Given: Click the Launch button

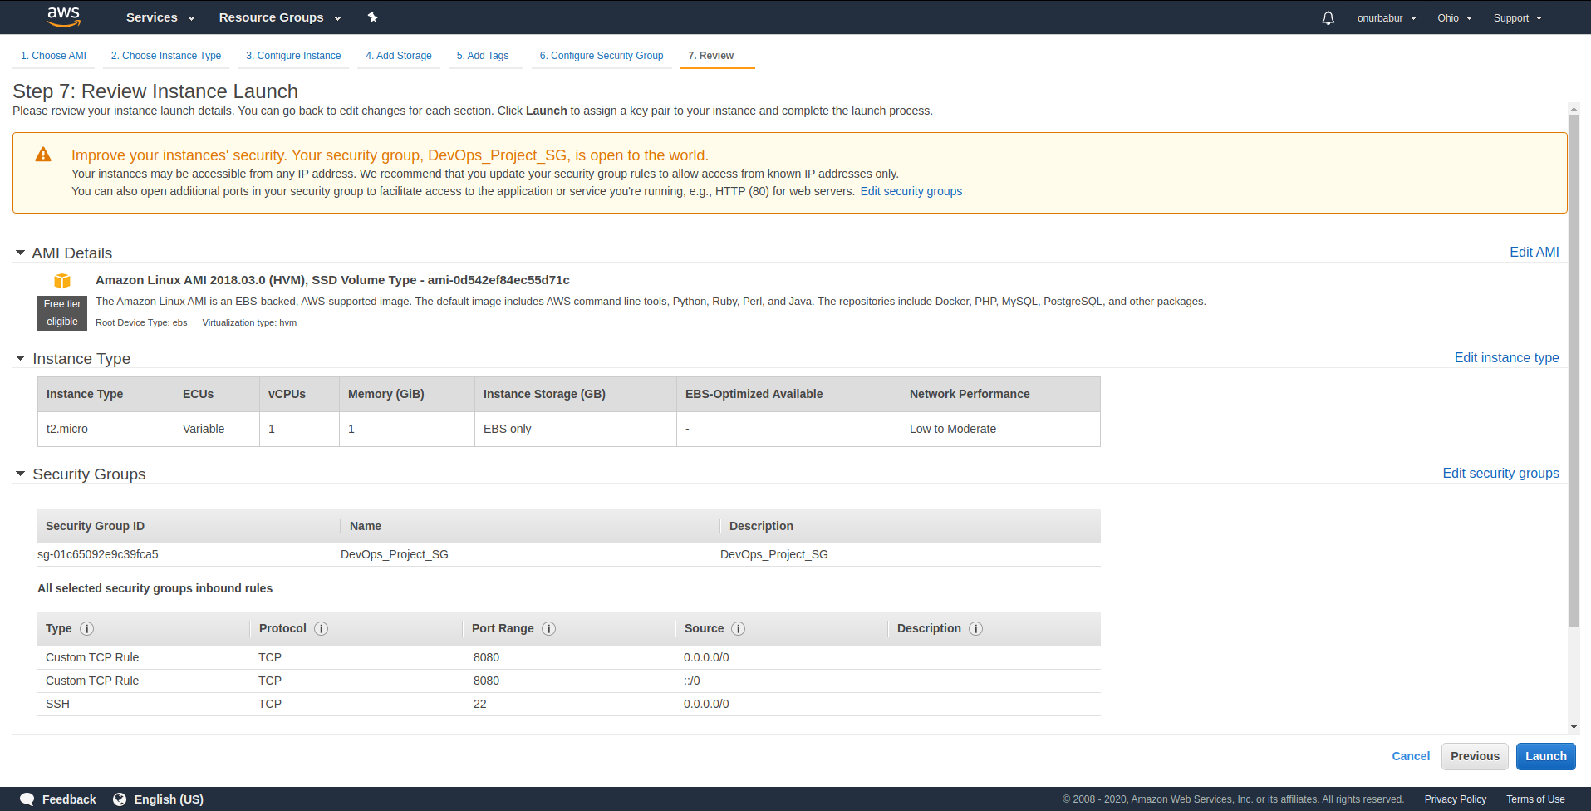Looking at the screenshot, I should click(x=1545, y=756).
